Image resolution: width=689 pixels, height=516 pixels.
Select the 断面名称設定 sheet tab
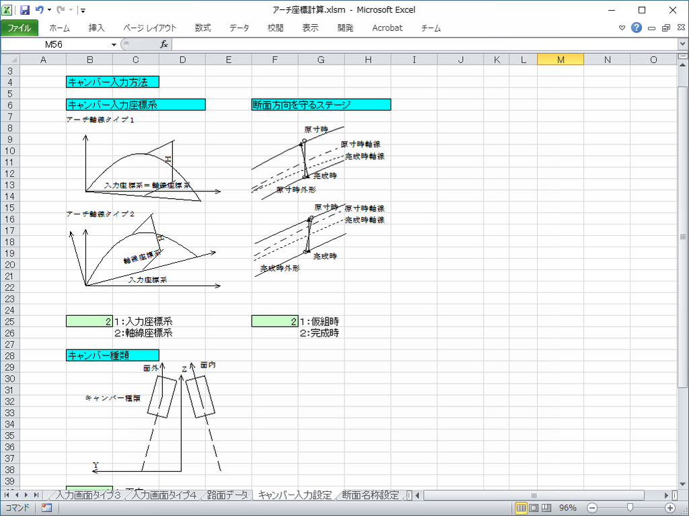click(x=370, y=495)
